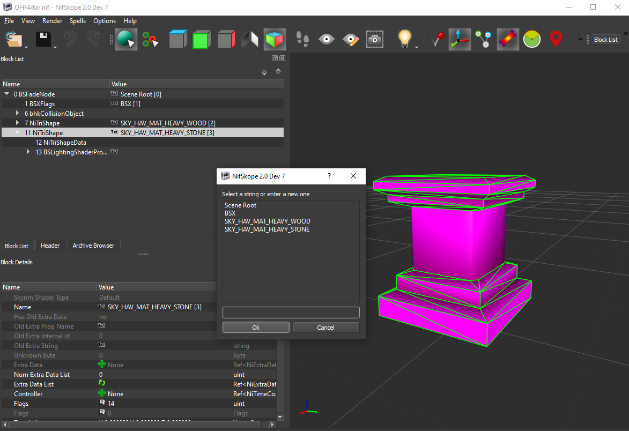Click the colored multi-face cube view icon
Screen dimensions: 629x431
[x=274, y=39]
